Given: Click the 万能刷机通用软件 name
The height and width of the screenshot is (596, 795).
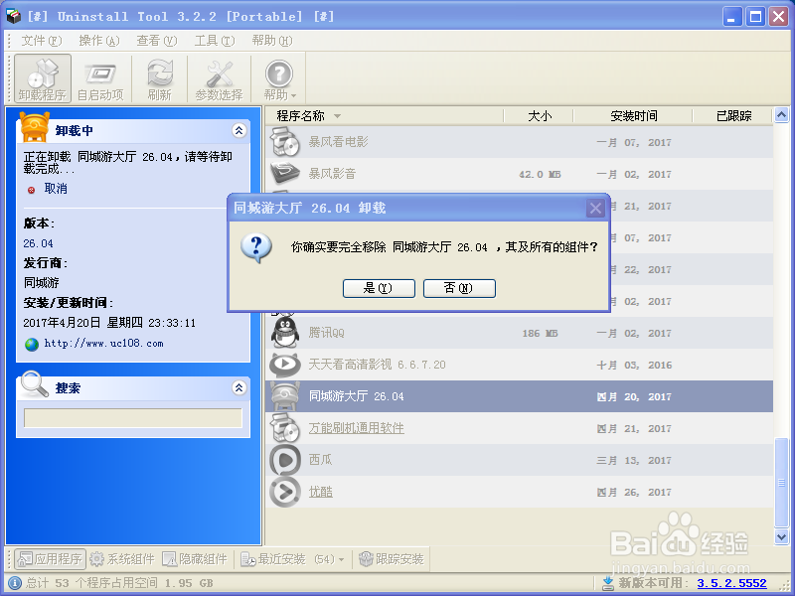Looking at the screenshot, I should click(357, 428).
